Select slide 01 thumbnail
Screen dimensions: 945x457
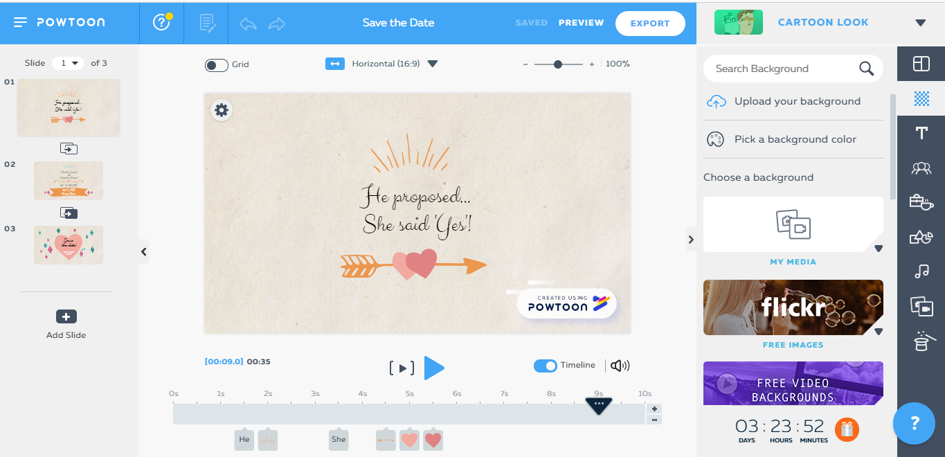(x=69, y=107)
